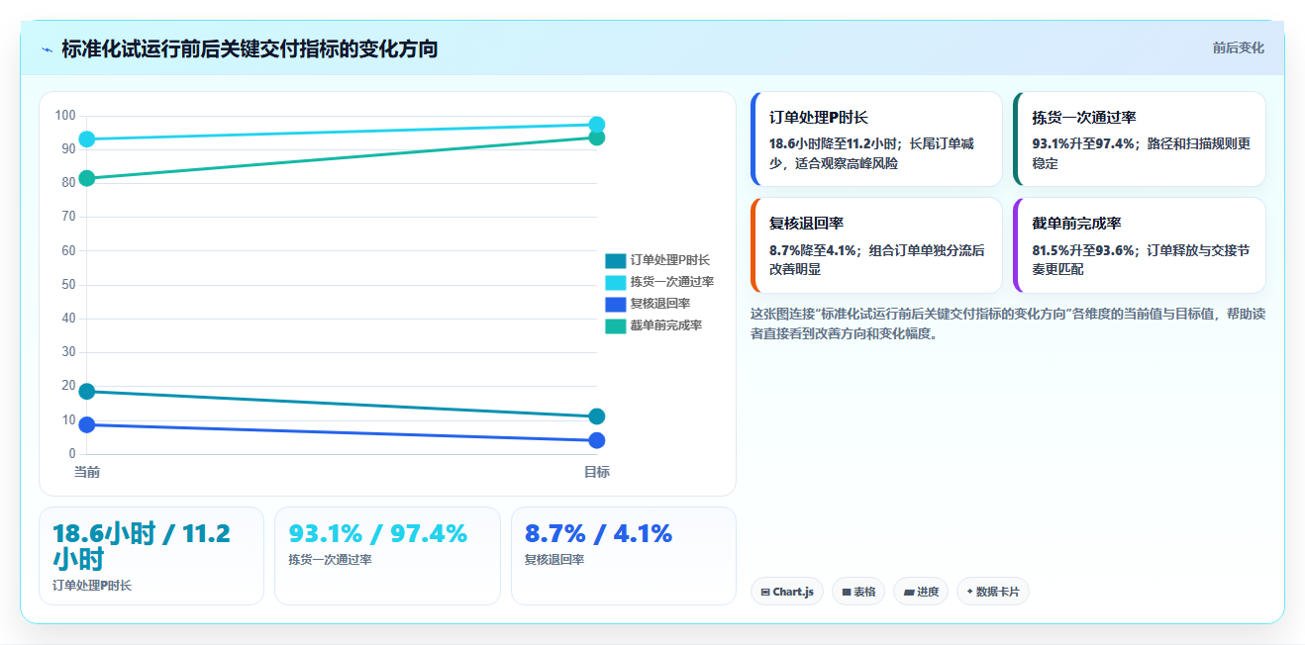Click the 100 y-axis tick label

click(x=65, y=116)
